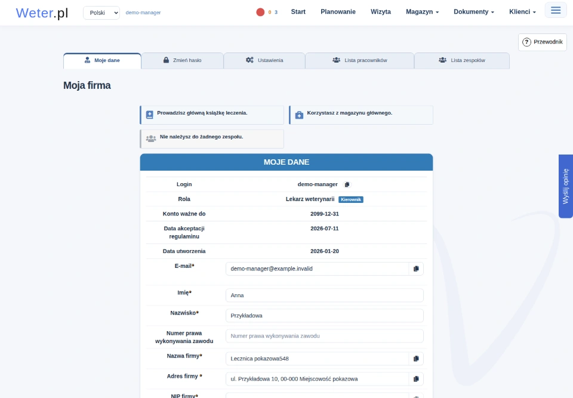Open the Ustawienia tab
The image size is (573, 398).
point(264,61)
